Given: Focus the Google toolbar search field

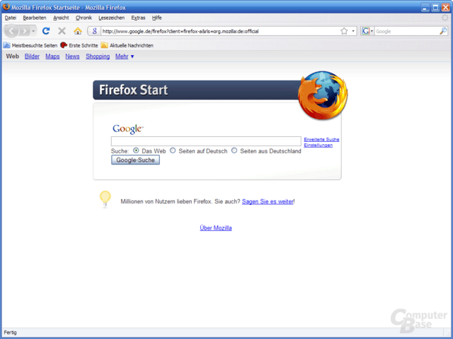Looking at the screenshot, I should point(406,31).
